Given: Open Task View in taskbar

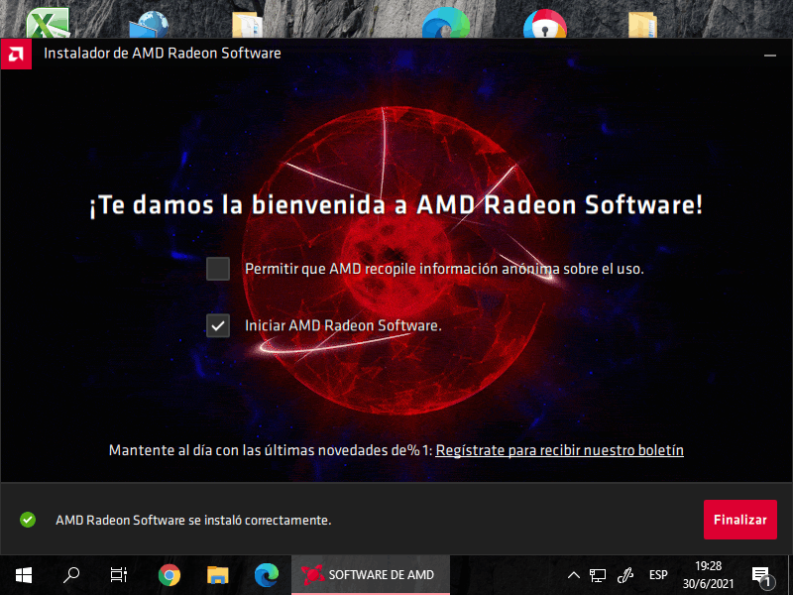Looking at the screenshot, I should 119,575.
